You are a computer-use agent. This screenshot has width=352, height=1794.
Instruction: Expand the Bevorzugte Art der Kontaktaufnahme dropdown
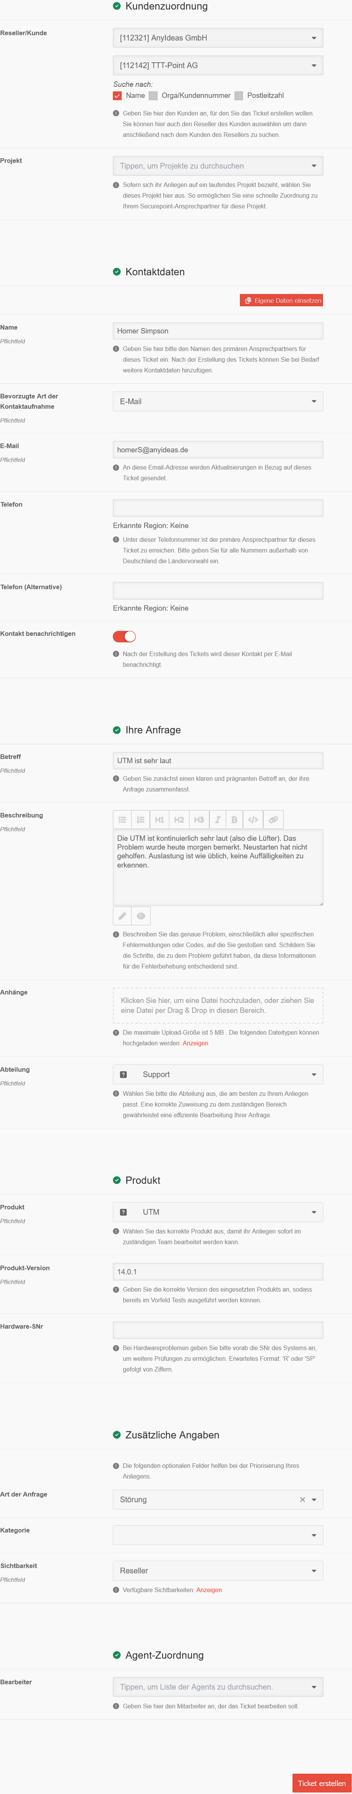pyautogui.click(x=217, y=401)
